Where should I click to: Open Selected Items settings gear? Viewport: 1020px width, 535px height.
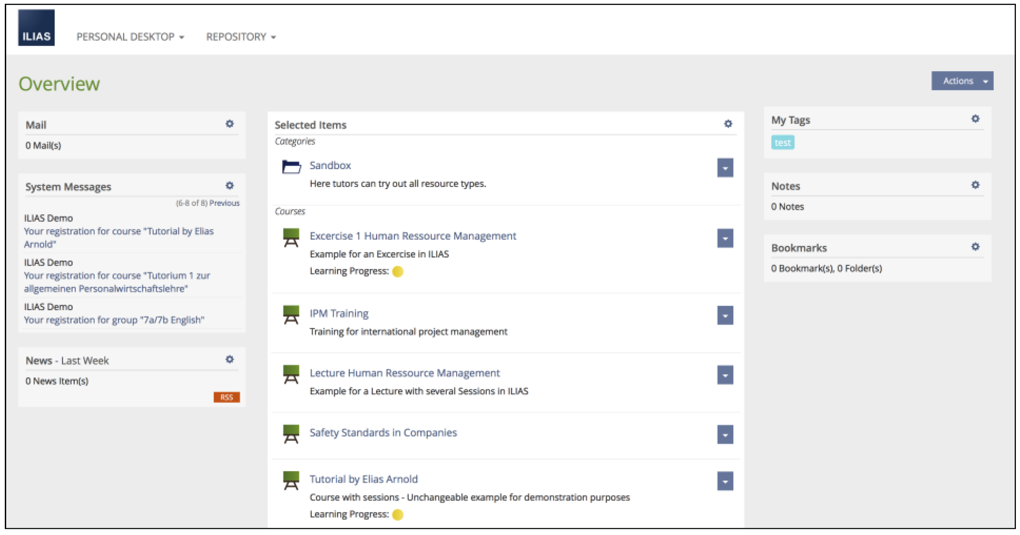pos(728,124)
